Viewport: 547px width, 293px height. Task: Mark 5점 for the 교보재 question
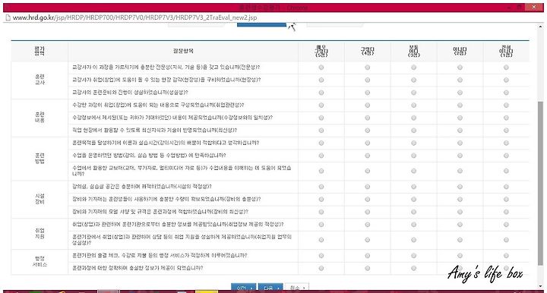(321, 171)
